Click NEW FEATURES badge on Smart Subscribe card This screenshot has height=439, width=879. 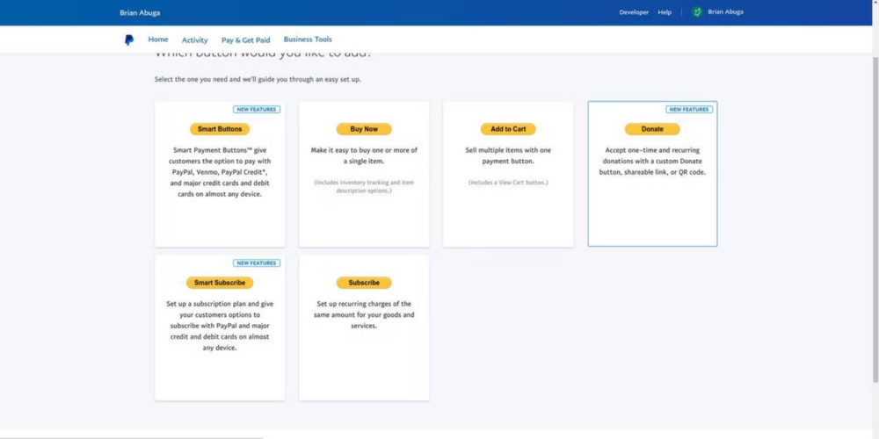coord(257,263)
